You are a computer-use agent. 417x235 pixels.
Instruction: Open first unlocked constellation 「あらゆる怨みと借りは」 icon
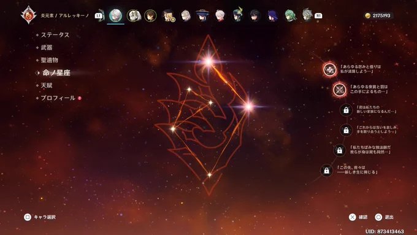pyautogui.click(x=330, y=69)
